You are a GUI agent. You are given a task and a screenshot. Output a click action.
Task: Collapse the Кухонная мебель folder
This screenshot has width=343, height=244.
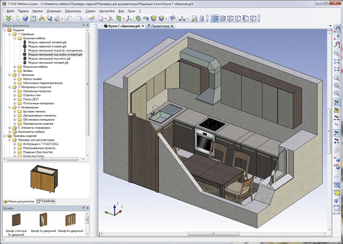15,38
